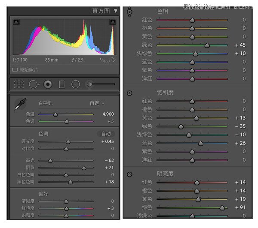Click the 明亮度 绿色 value +91
258x228 pixels.
pyautogui.click(x=240, y=207)
